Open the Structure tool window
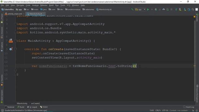The width and height of the screenshot is (199, 112). pos(2,32)
